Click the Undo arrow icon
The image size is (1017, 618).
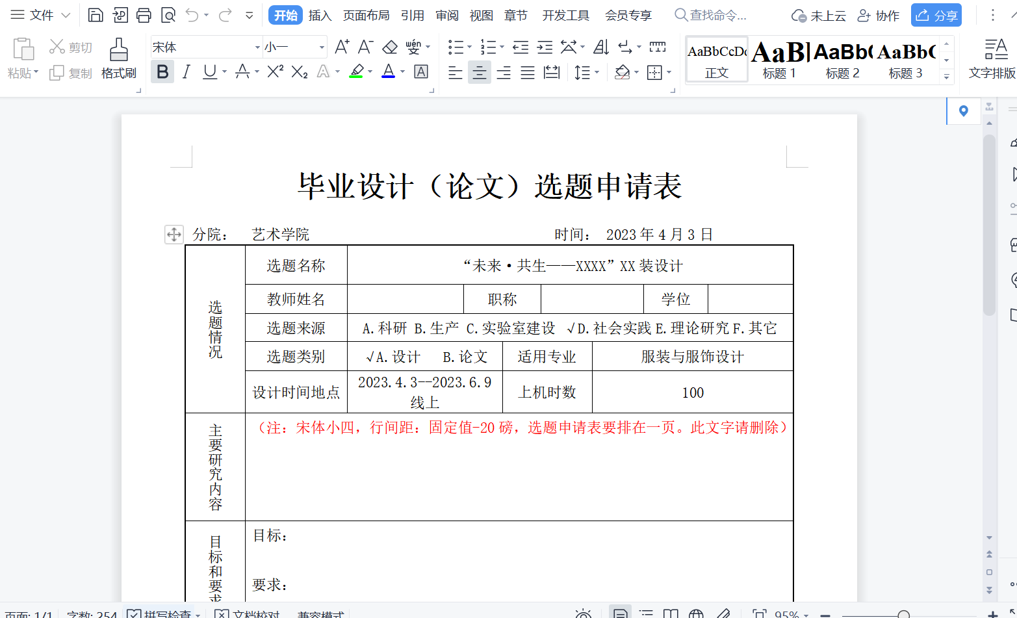(192, 15)
